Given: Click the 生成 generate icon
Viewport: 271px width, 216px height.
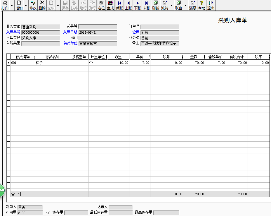Looking at the screenshot, I should [110, 5].
